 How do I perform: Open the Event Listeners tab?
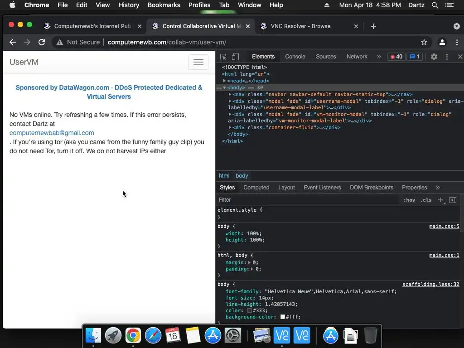point(322,188)
